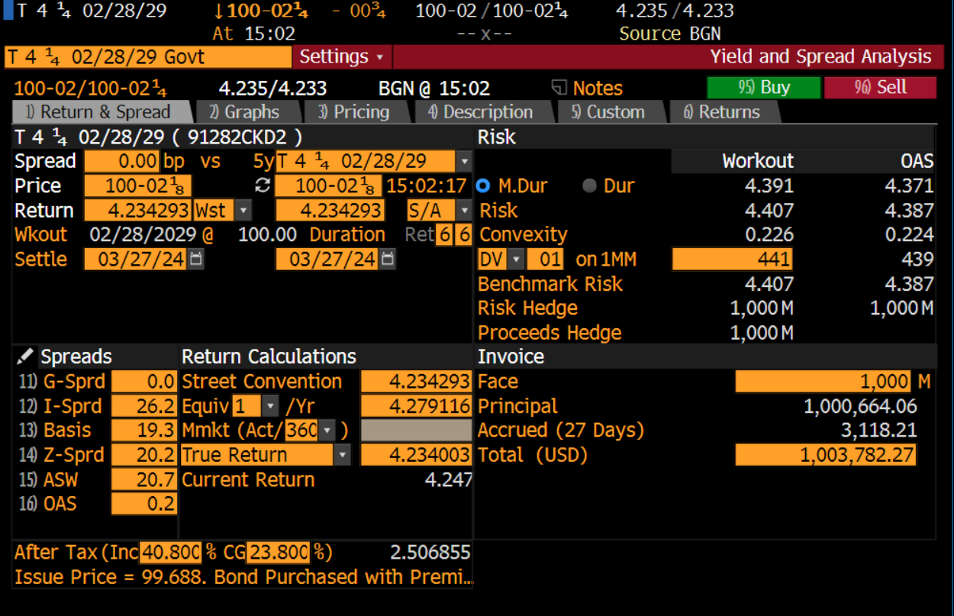Select the Dur radio button
954x616 pixels.
coord(589,186)
